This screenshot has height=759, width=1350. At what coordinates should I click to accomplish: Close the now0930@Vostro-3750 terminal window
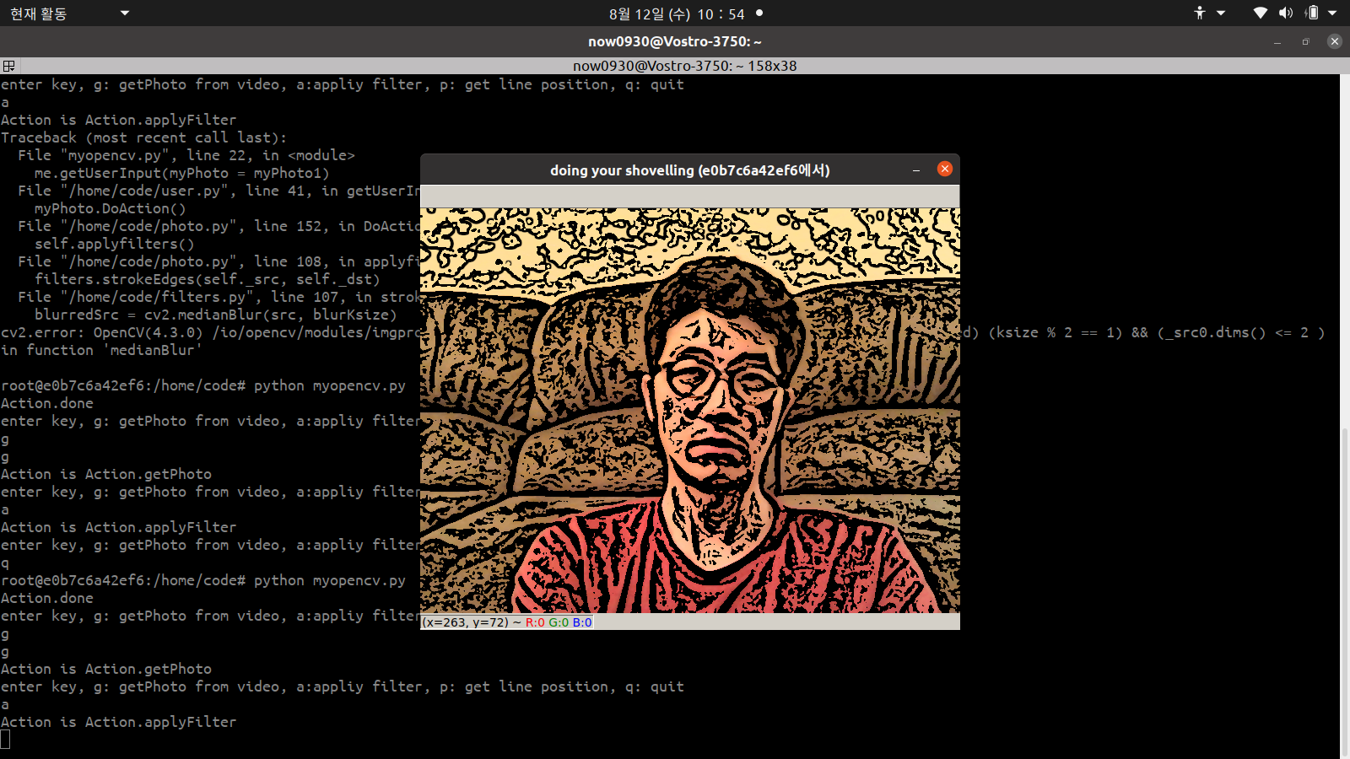(x=1334, y=41)
